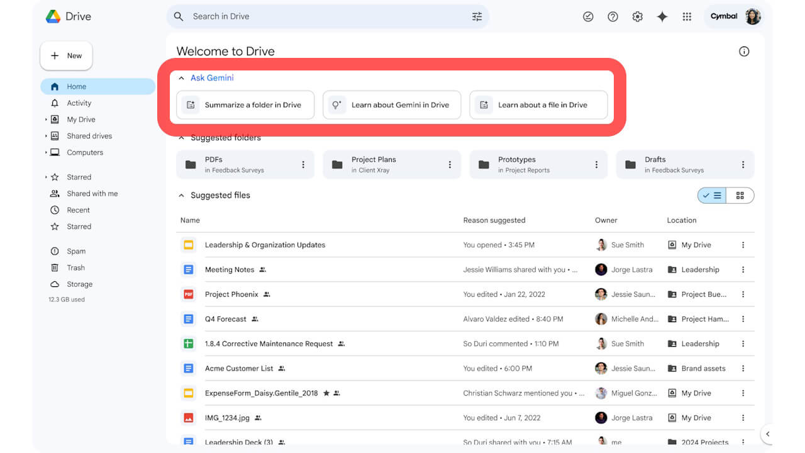
Task: Open the Gemini sparkle icon in header
Action: (x=662, y=17)
